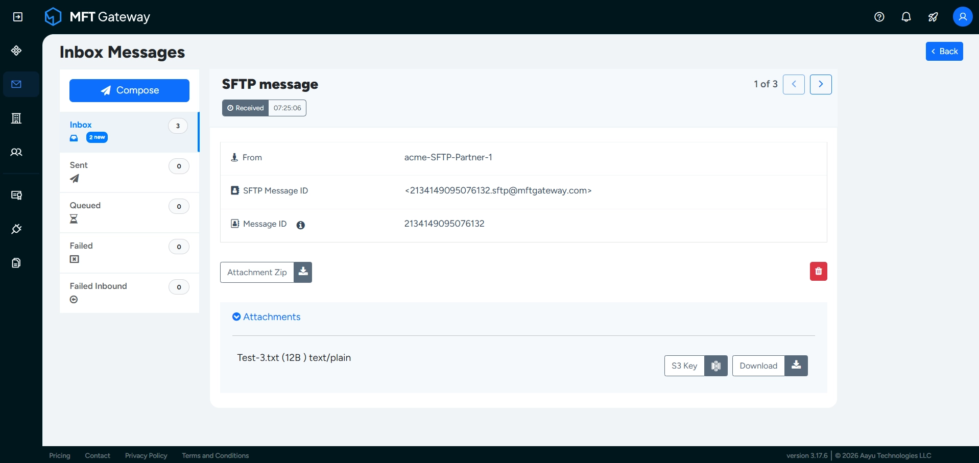
Task: Open the Pricing footer link
Action: 60,455
